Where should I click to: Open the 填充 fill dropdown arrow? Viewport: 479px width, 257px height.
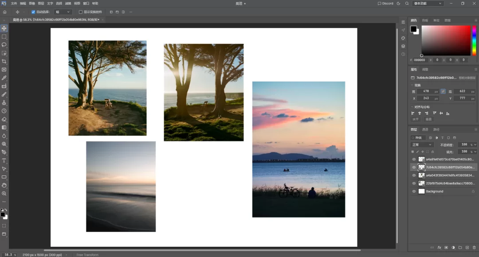[x=475, y=152]
